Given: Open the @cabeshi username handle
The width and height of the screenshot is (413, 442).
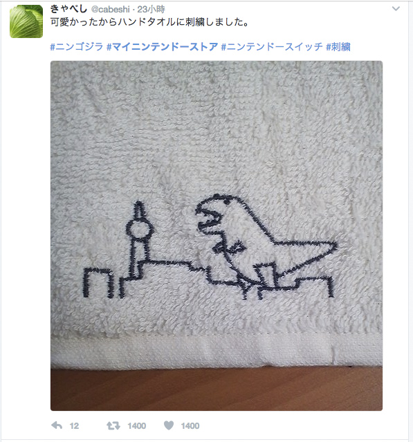Looking at the screenshot, I should tap(110, 9).
